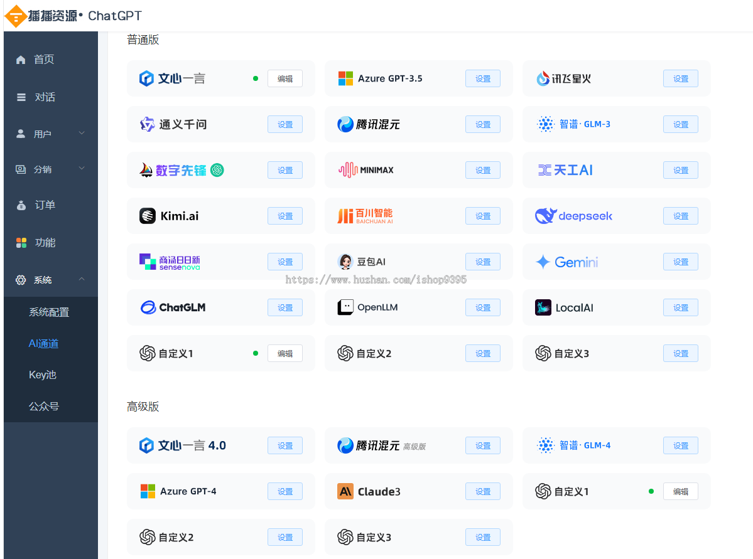The height and width of the screenshot is (559, 753).
Task: Click the 讯飞星火 flame logo
Action: pos(543,78)
